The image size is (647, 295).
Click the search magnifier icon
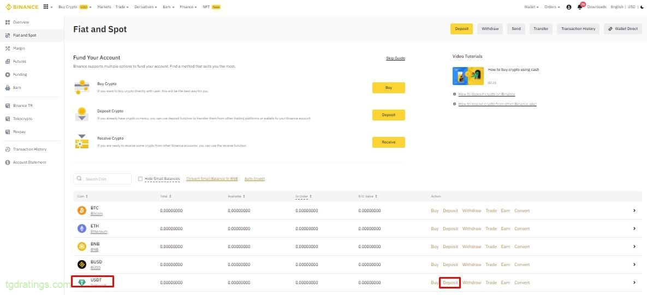tap(79, 179)
